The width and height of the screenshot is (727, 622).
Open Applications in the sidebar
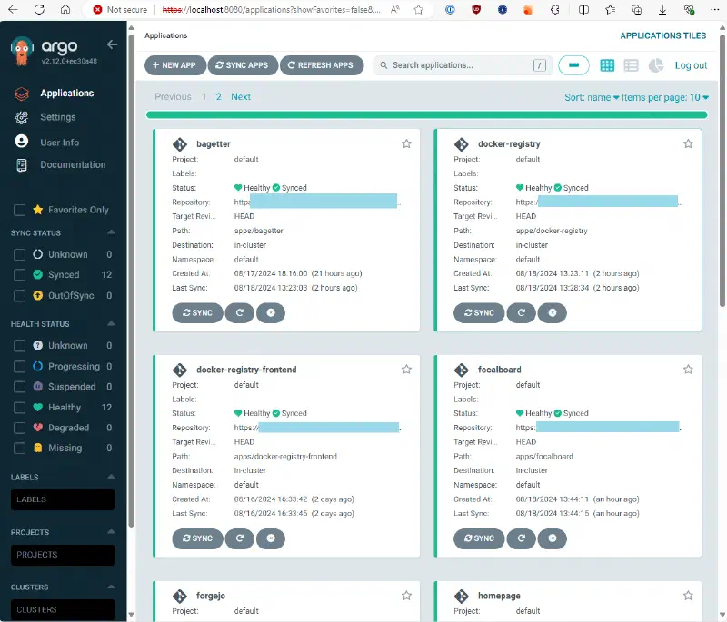(x=66, y=94)
